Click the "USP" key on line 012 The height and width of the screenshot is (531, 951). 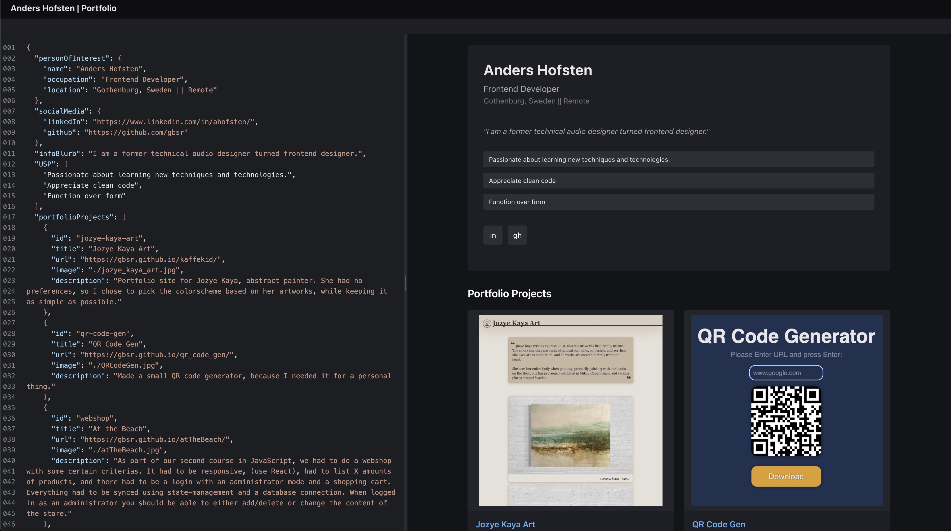tap(45, 164)
